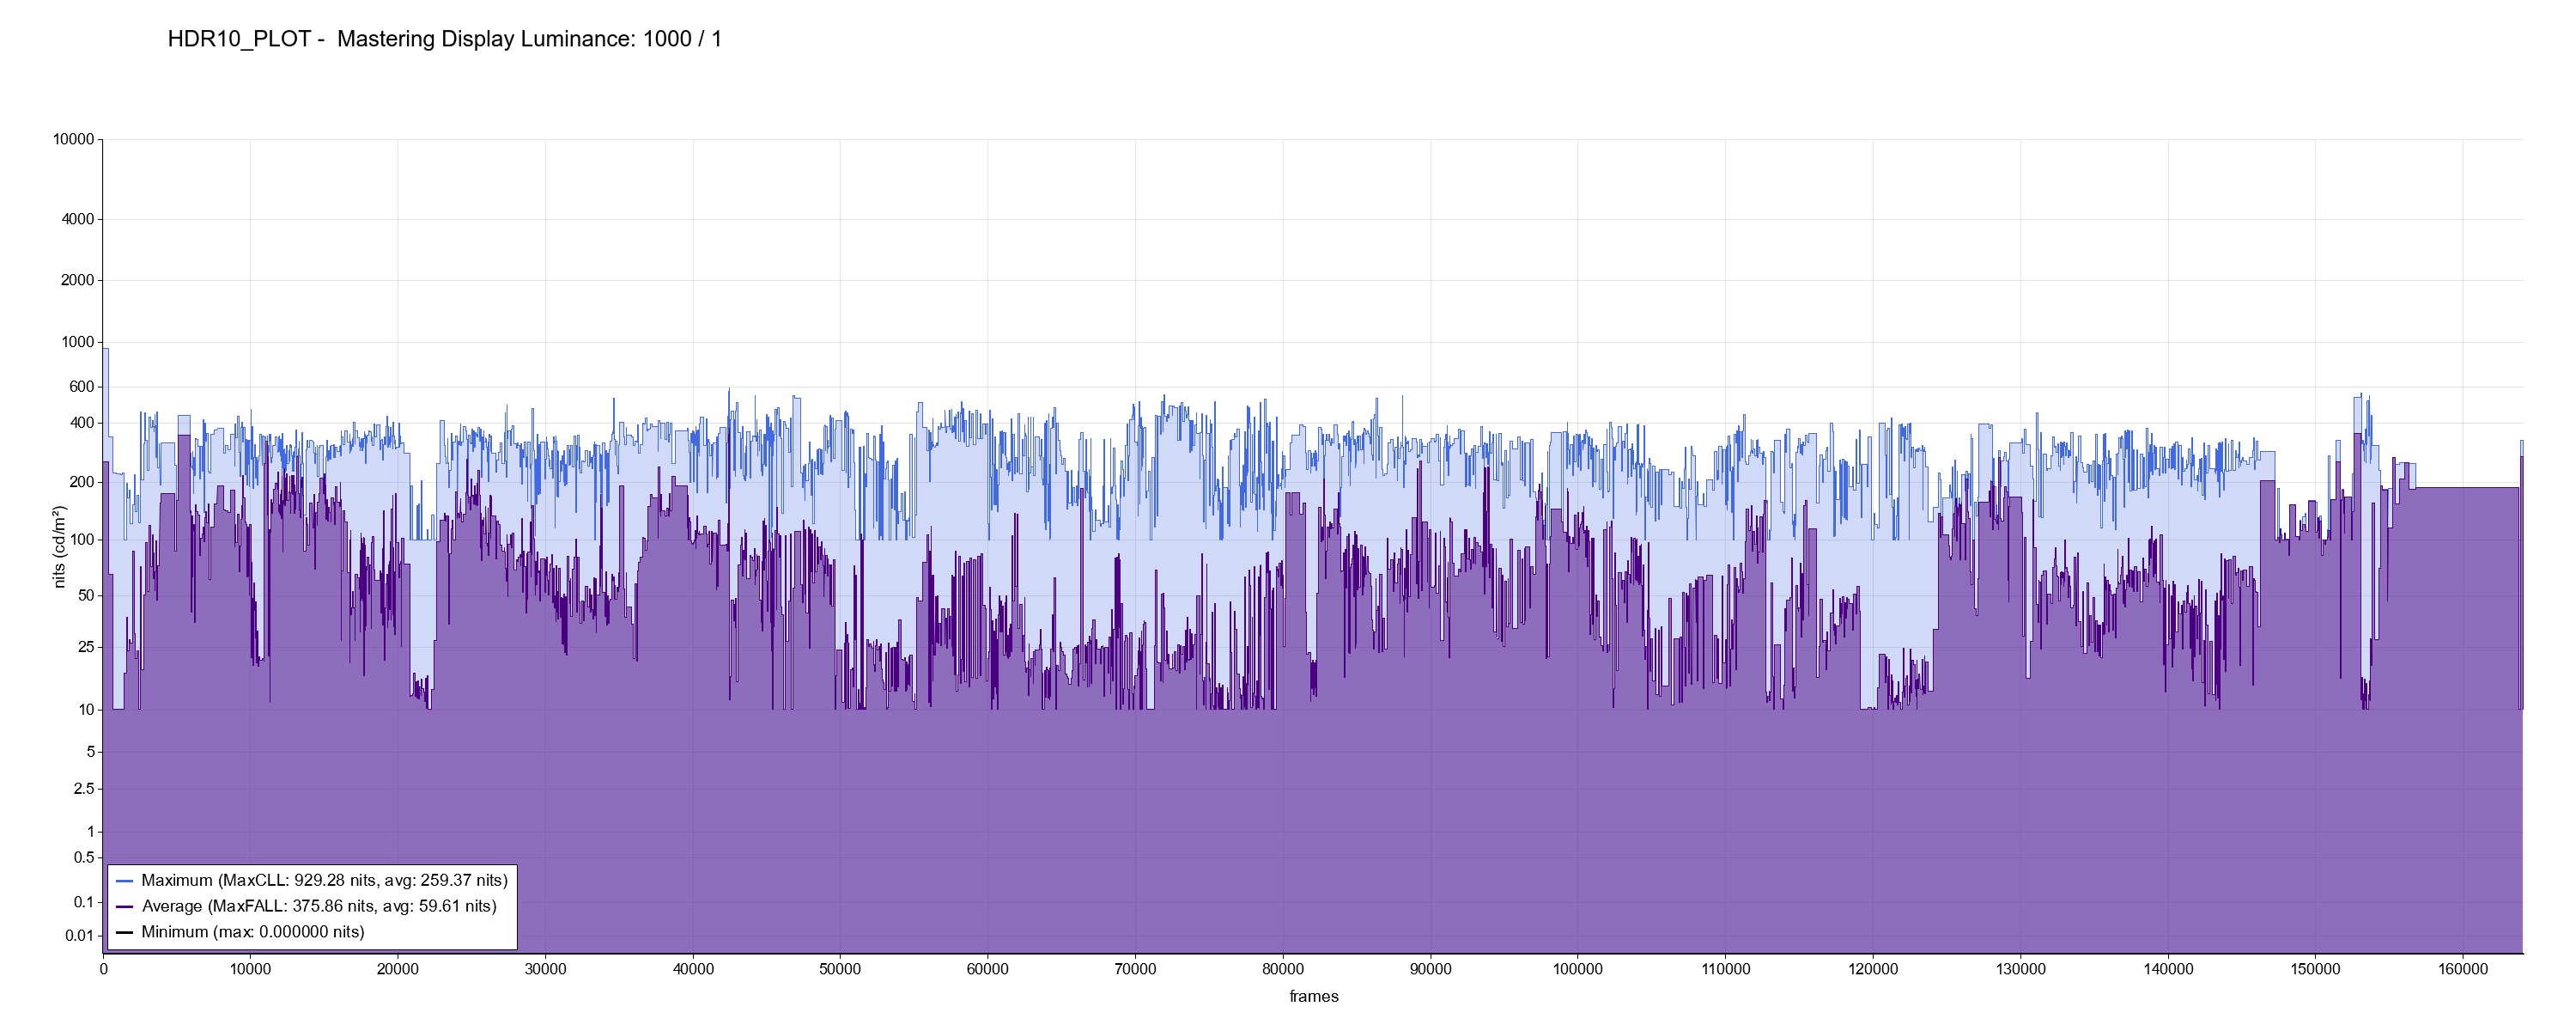Click the 70000 x-axis frame label
The image size is (2576, 1031).
click(1135, 969)
